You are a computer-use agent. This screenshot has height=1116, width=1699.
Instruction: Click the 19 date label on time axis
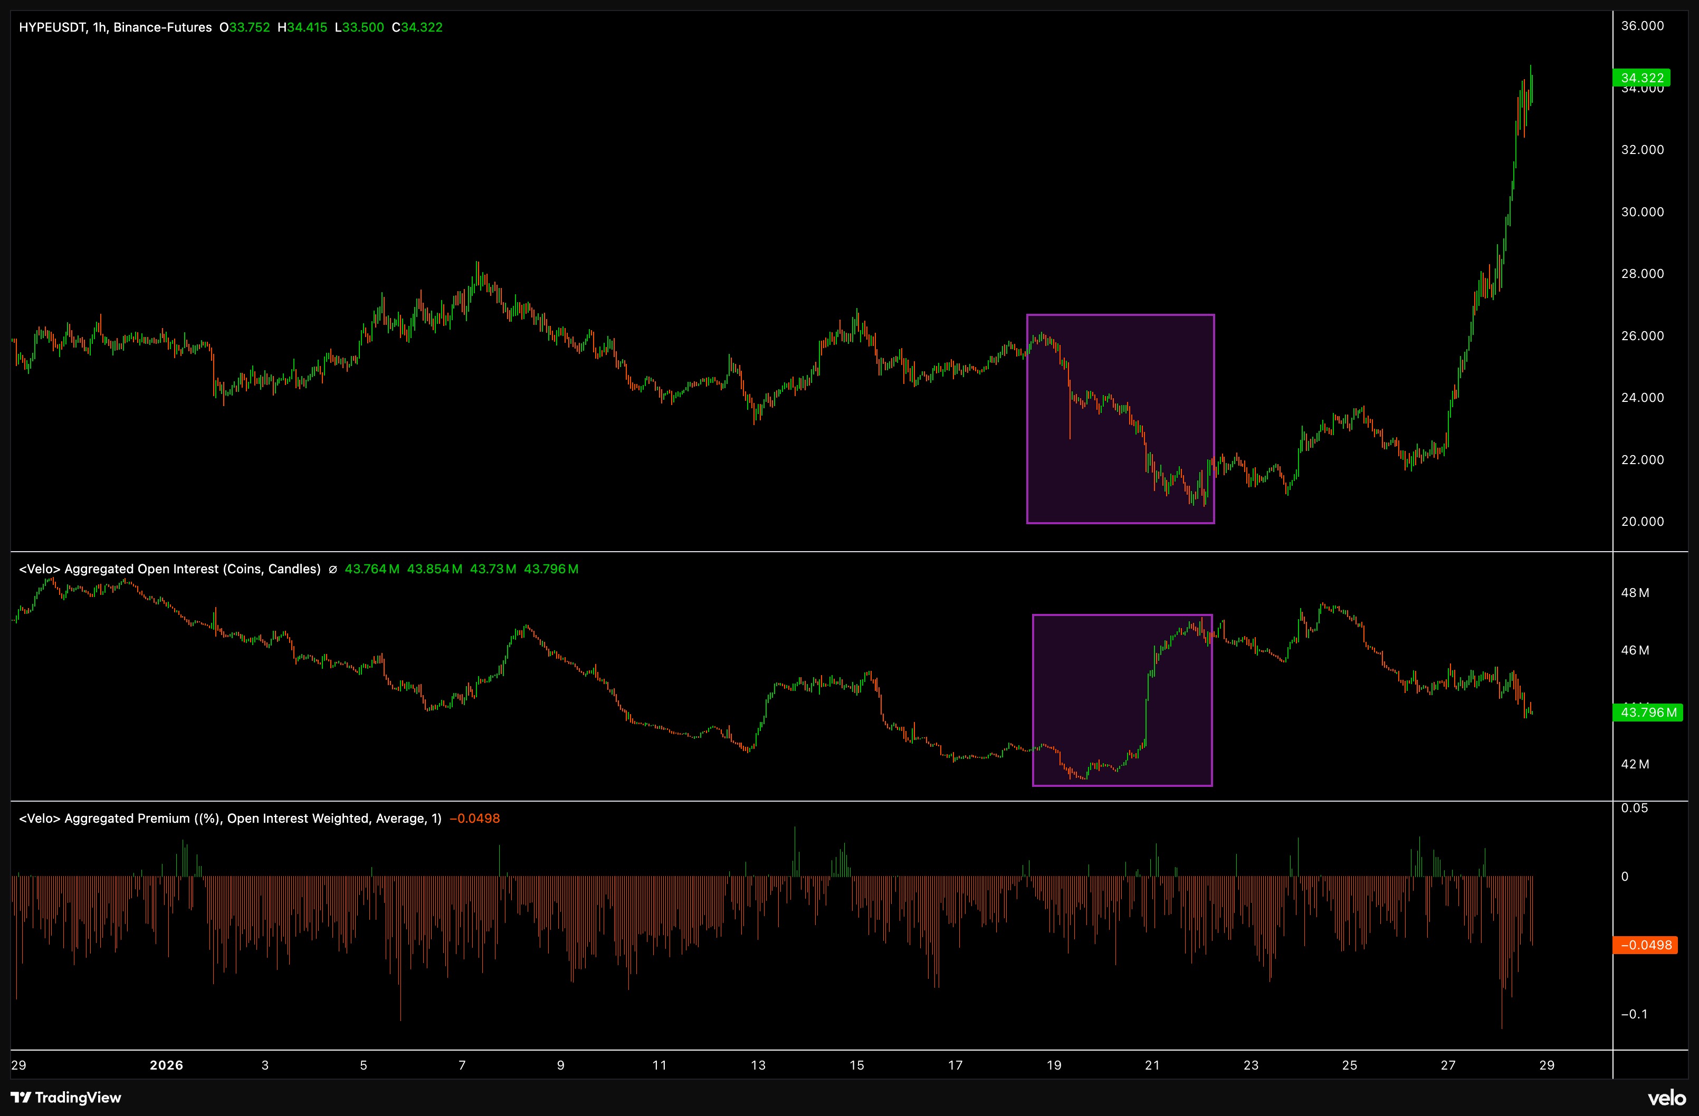pyautogui.click(x=1054, y=1065)
